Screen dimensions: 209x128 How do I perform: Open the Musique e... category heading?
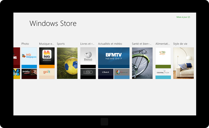(x=47, y=44)
